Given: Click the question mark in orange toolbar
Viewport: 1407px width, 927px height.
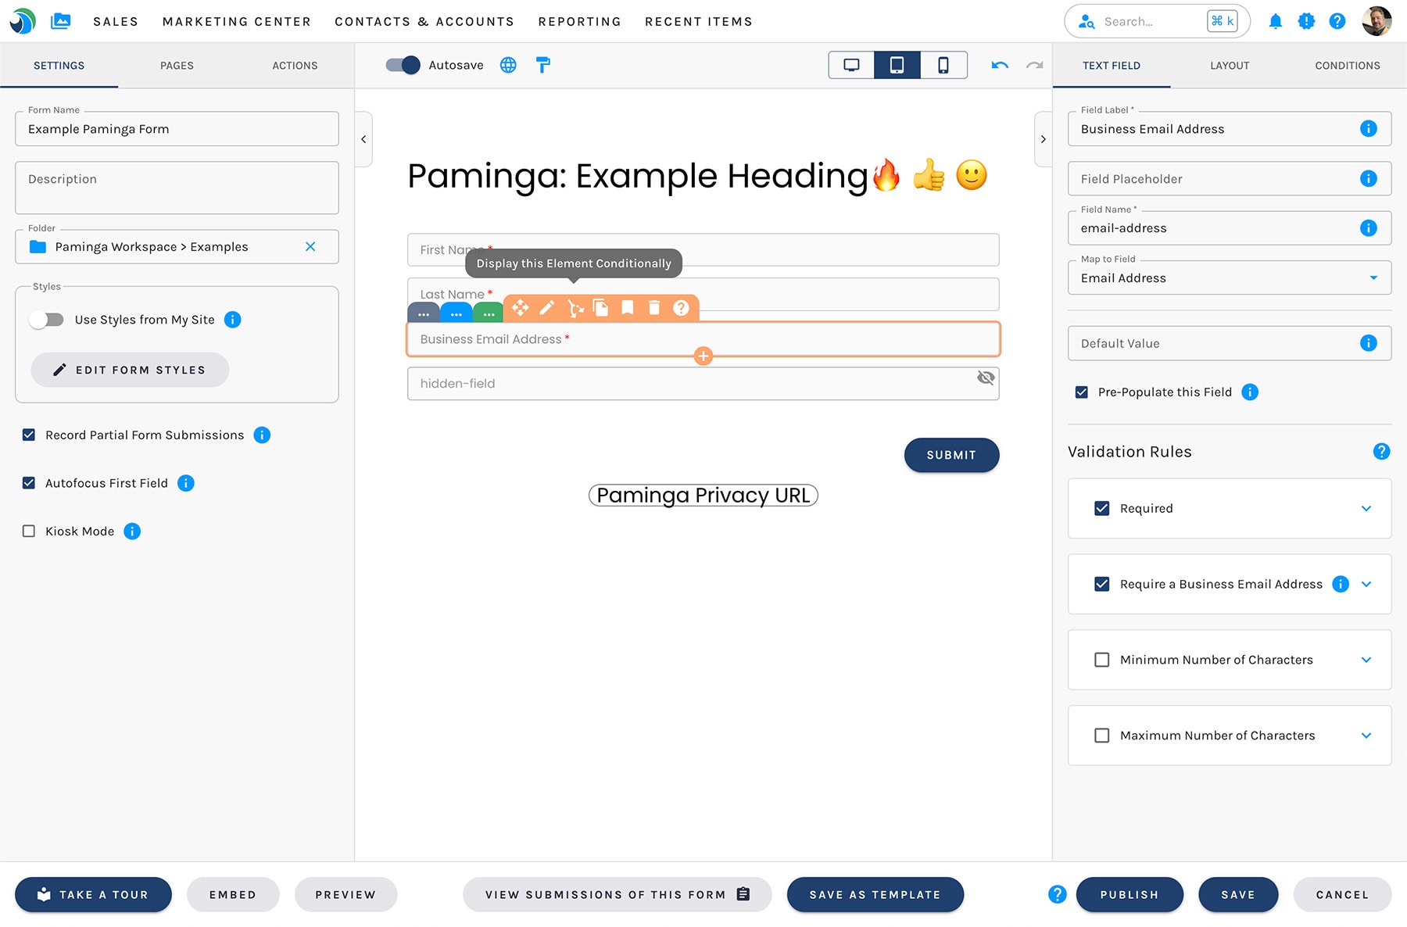Looking at the screenshot, I should 681,308.
